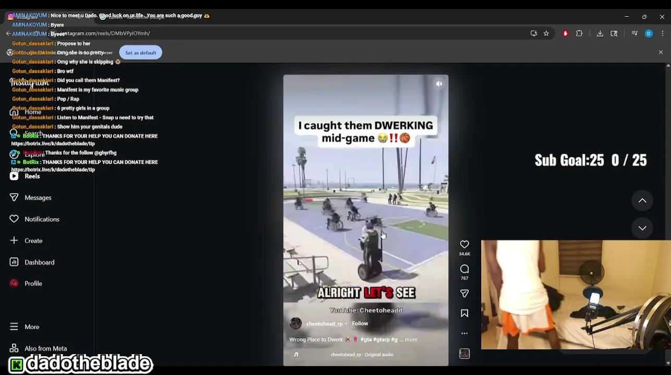This screenshot has width=671, height=375.
Task: Click the Set as default button
Action: tap(140, 53)
